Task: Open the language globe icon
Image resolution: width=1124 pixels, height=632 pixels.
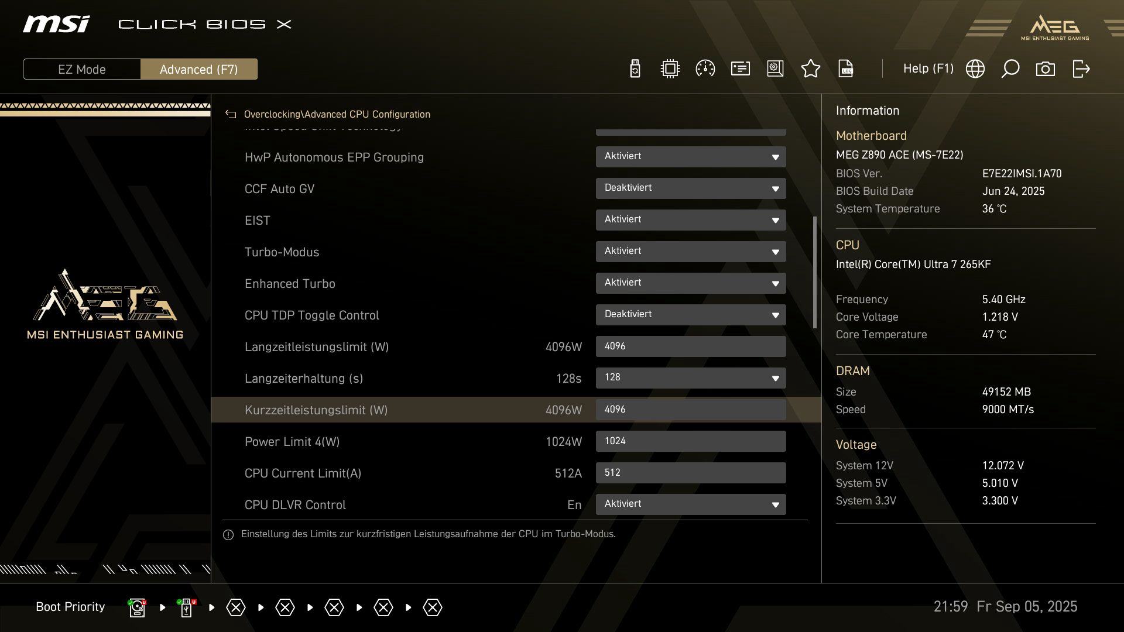Action: coord(975,69)
